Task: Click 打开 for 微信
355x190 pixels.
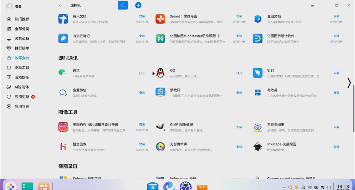Action: 142,73
